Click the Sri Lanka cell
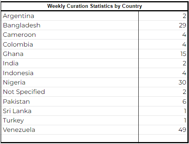Viewport: 189px width, 144px height. [x=70, y=111]
